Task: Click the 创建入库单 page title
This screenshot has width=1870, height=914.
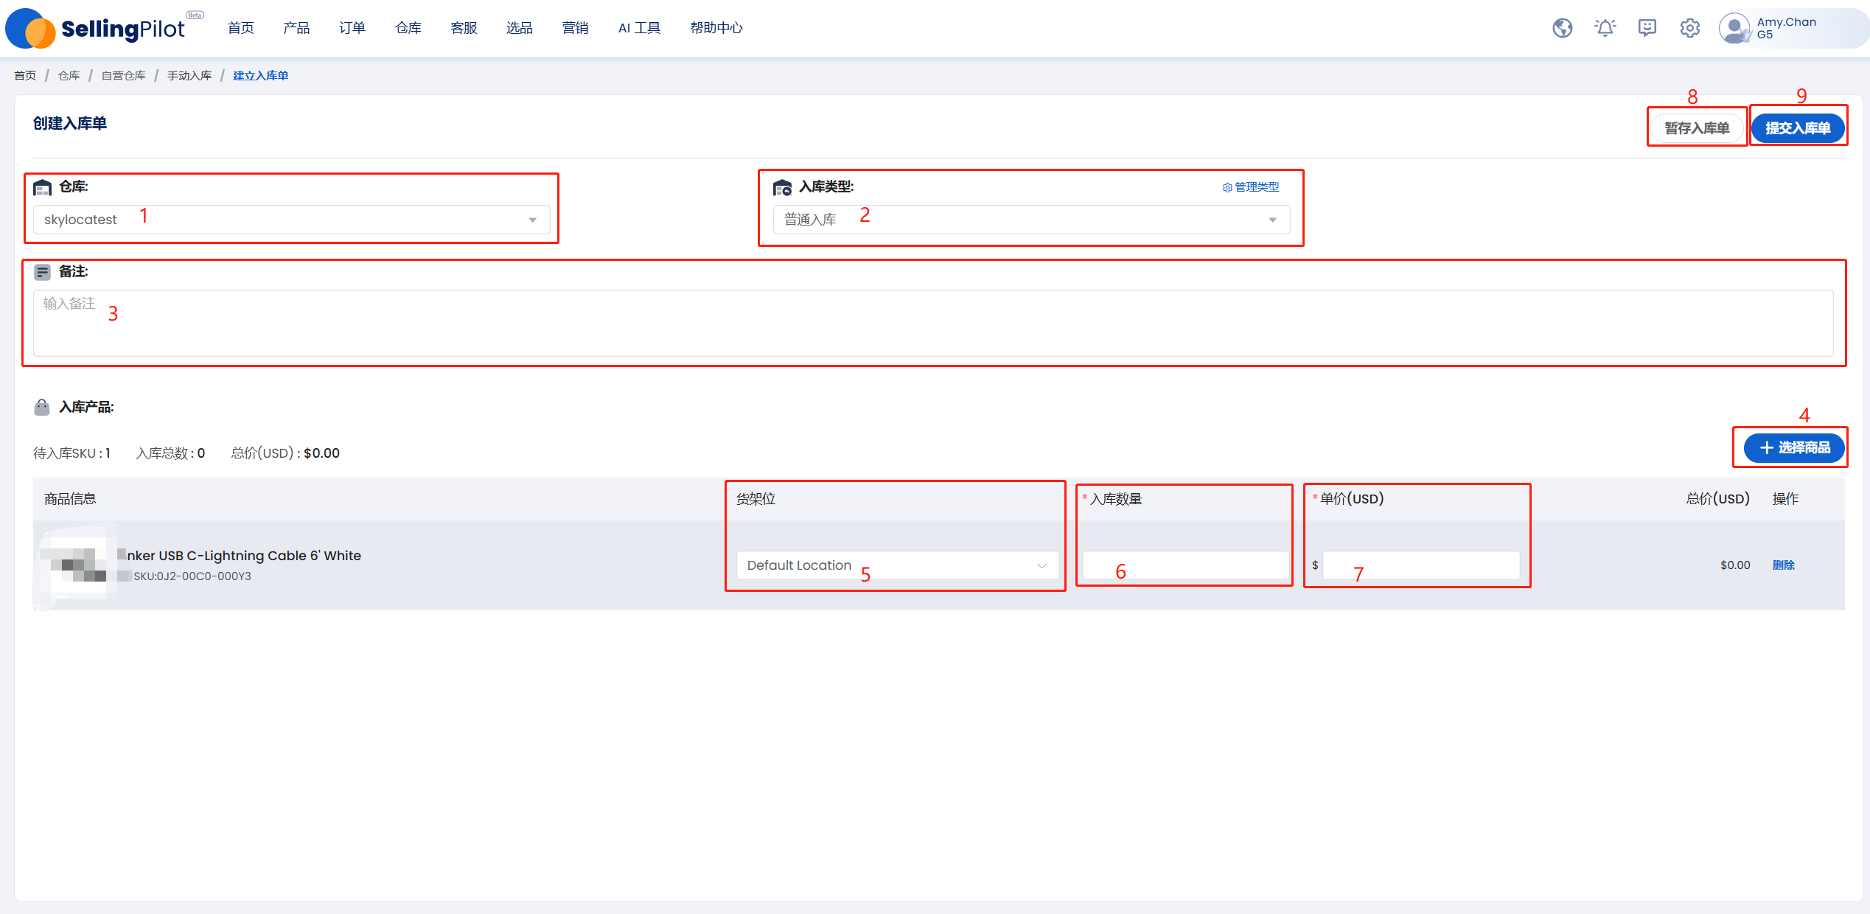Action: [70, 123]
